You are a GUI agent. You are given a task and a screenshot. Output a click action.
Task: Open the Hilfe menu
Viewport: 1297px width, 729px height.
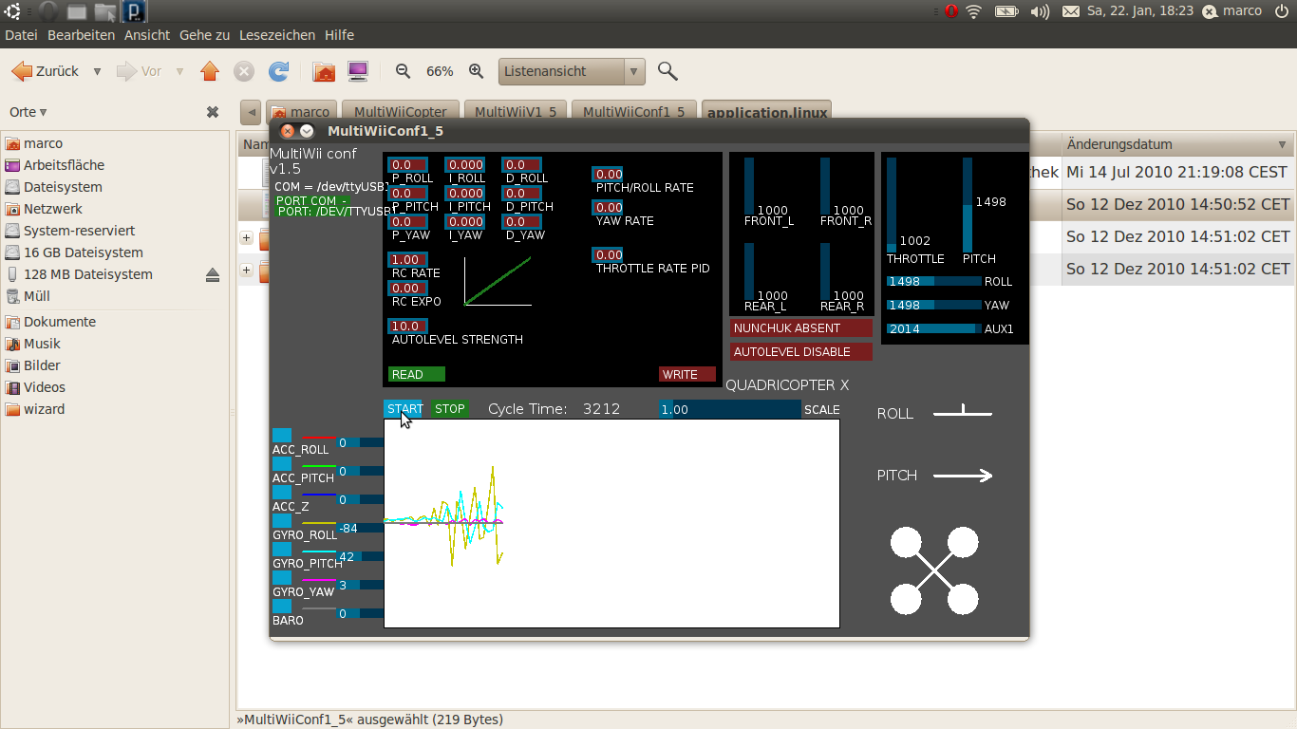[x=339, y=35]
